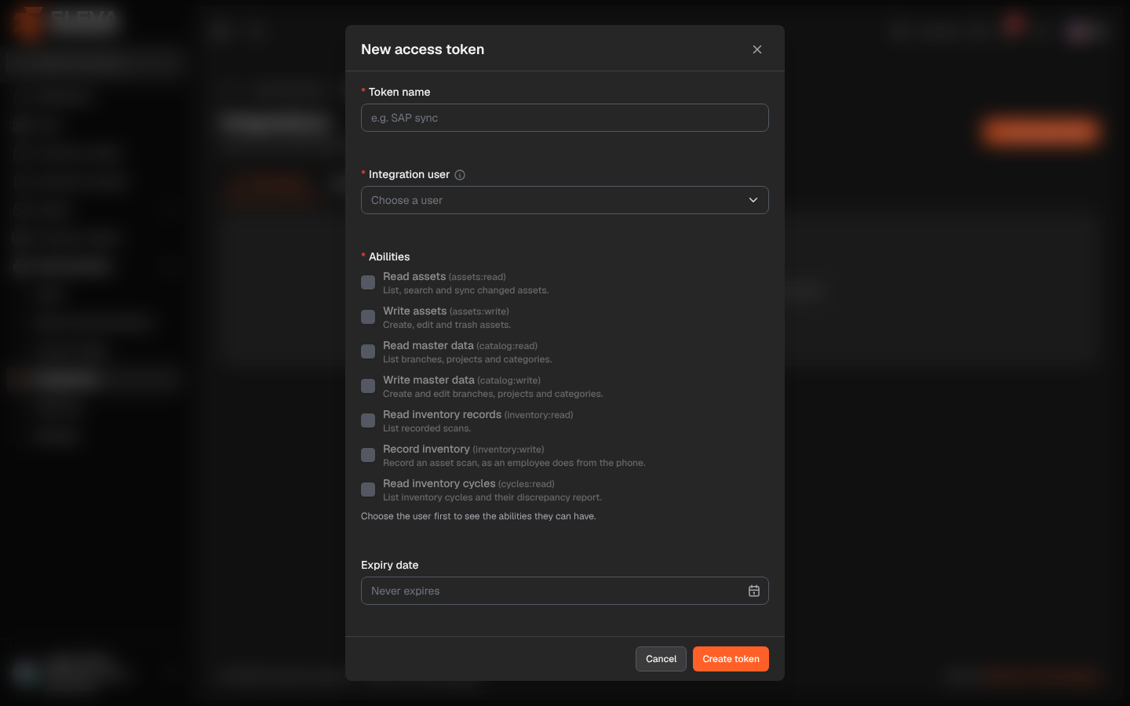
Task: Open the expiry date calendar icon
Action: click(753, 591)
